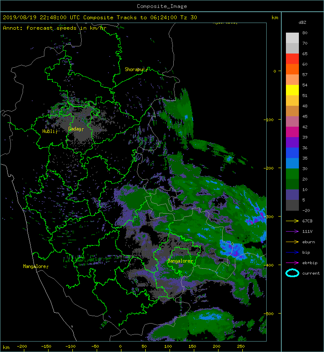Click the 0 tick on the horizontal axis
This screenshot has width=324, height=352.
pyautogui.click(x=120, y=347)
